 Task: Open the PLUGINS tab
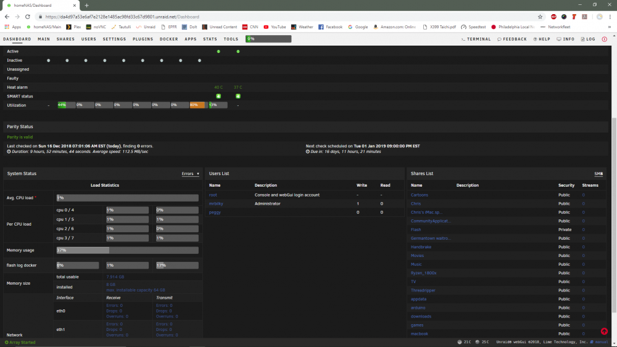(x=143, y=39)
